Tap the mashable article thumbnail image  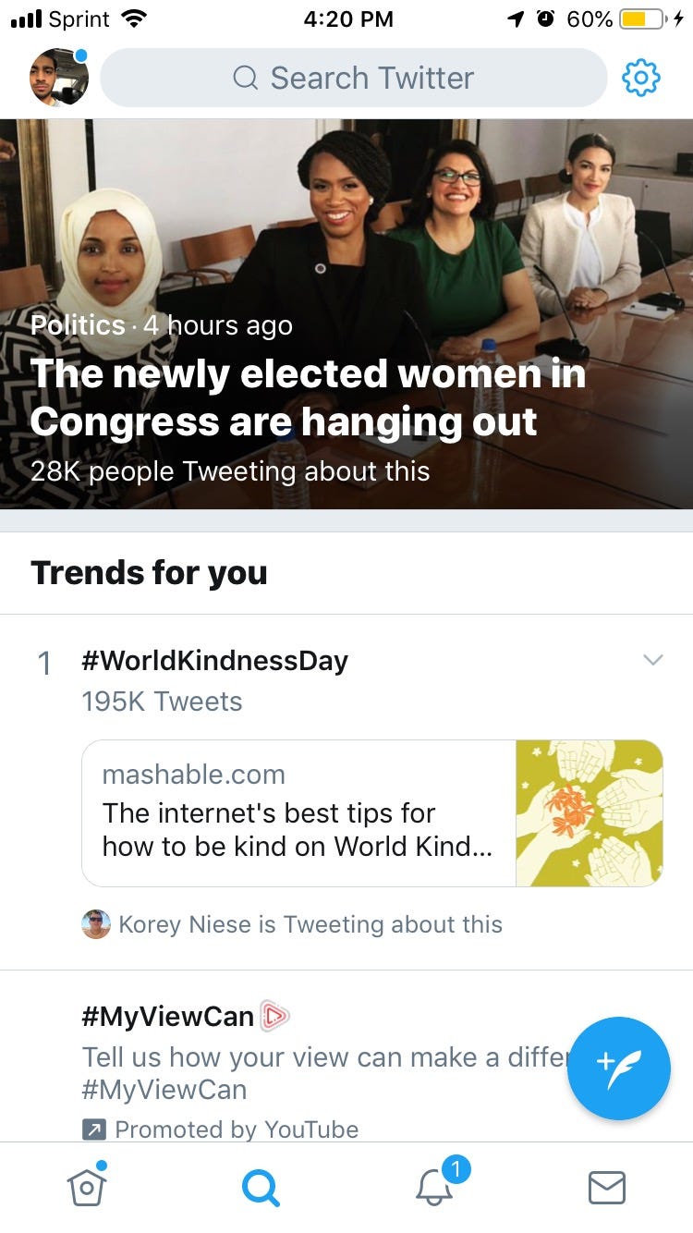(x=589, y=813)
